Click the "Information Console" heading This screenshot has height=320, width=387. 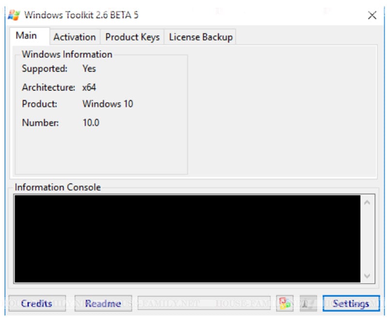click(x=58, y=188)
